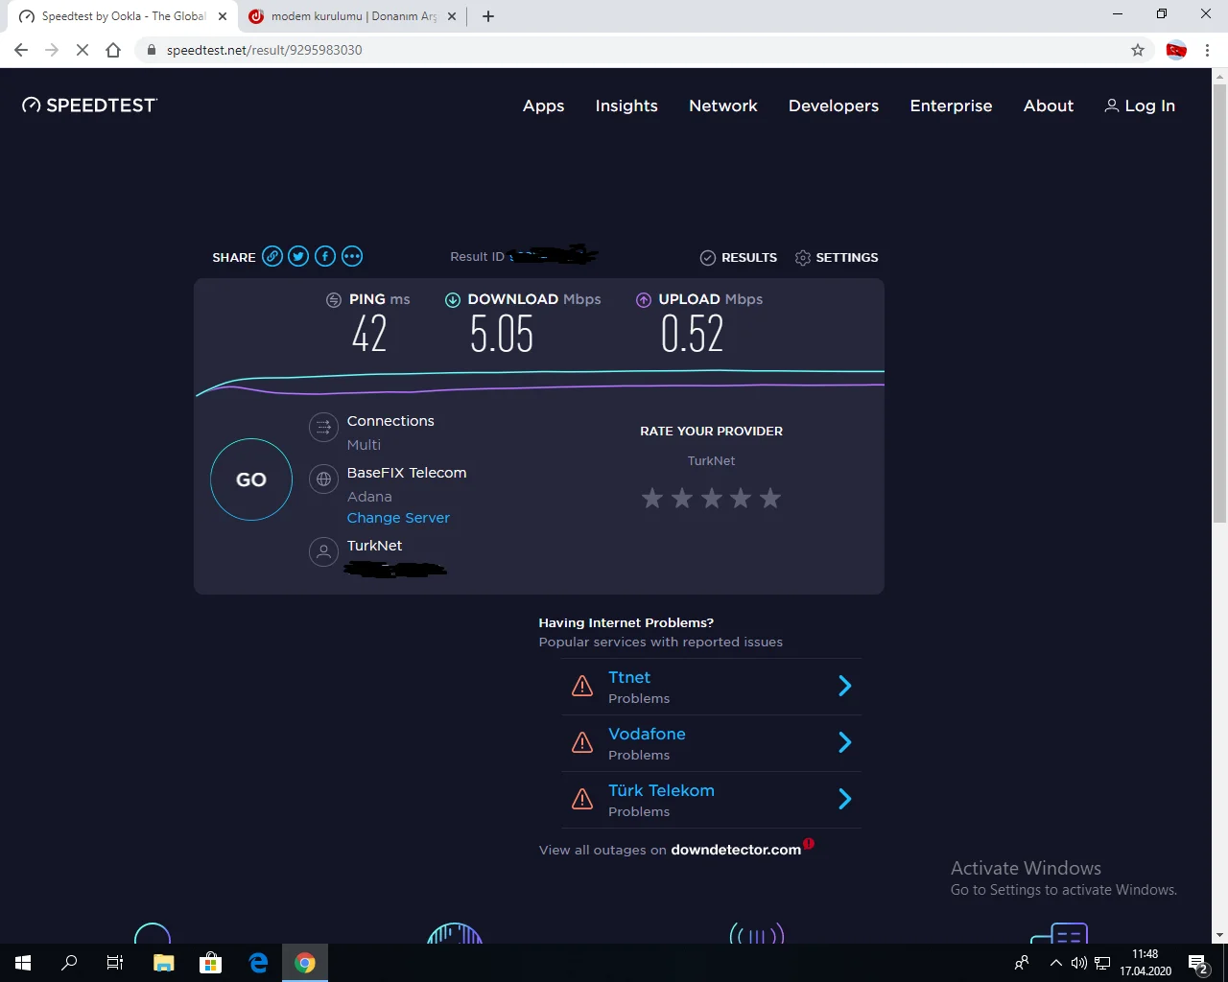
Task: Open Vodafone outage link
Action: coord(647,734)
